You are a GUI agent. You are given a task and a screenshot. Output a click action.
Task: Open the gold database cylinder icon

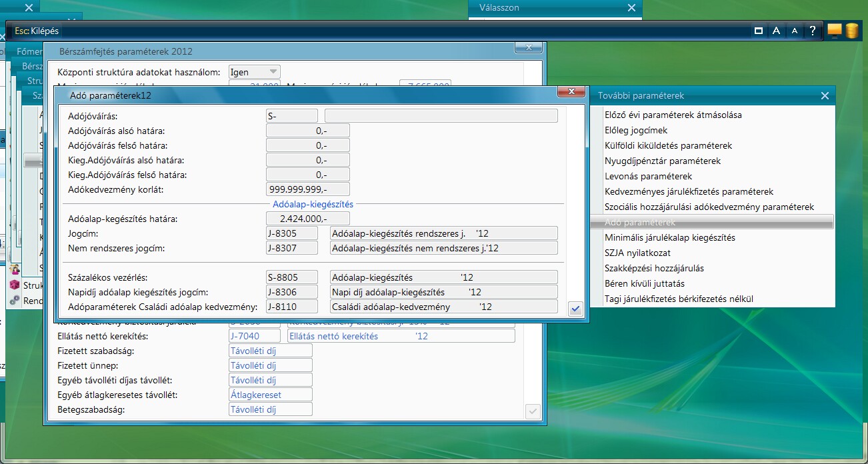852,31
